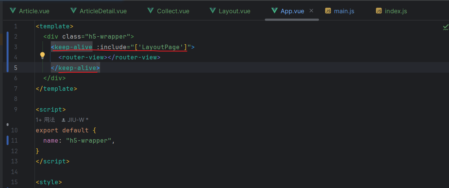Click the closing </router-view> tag
449x188 pixels.
tap(134, 57)
